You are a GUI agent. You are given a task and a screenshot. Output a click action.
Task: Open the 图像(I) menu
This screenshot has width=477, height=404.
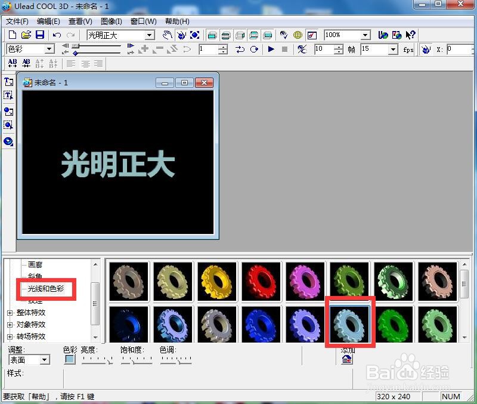(111, 21)
